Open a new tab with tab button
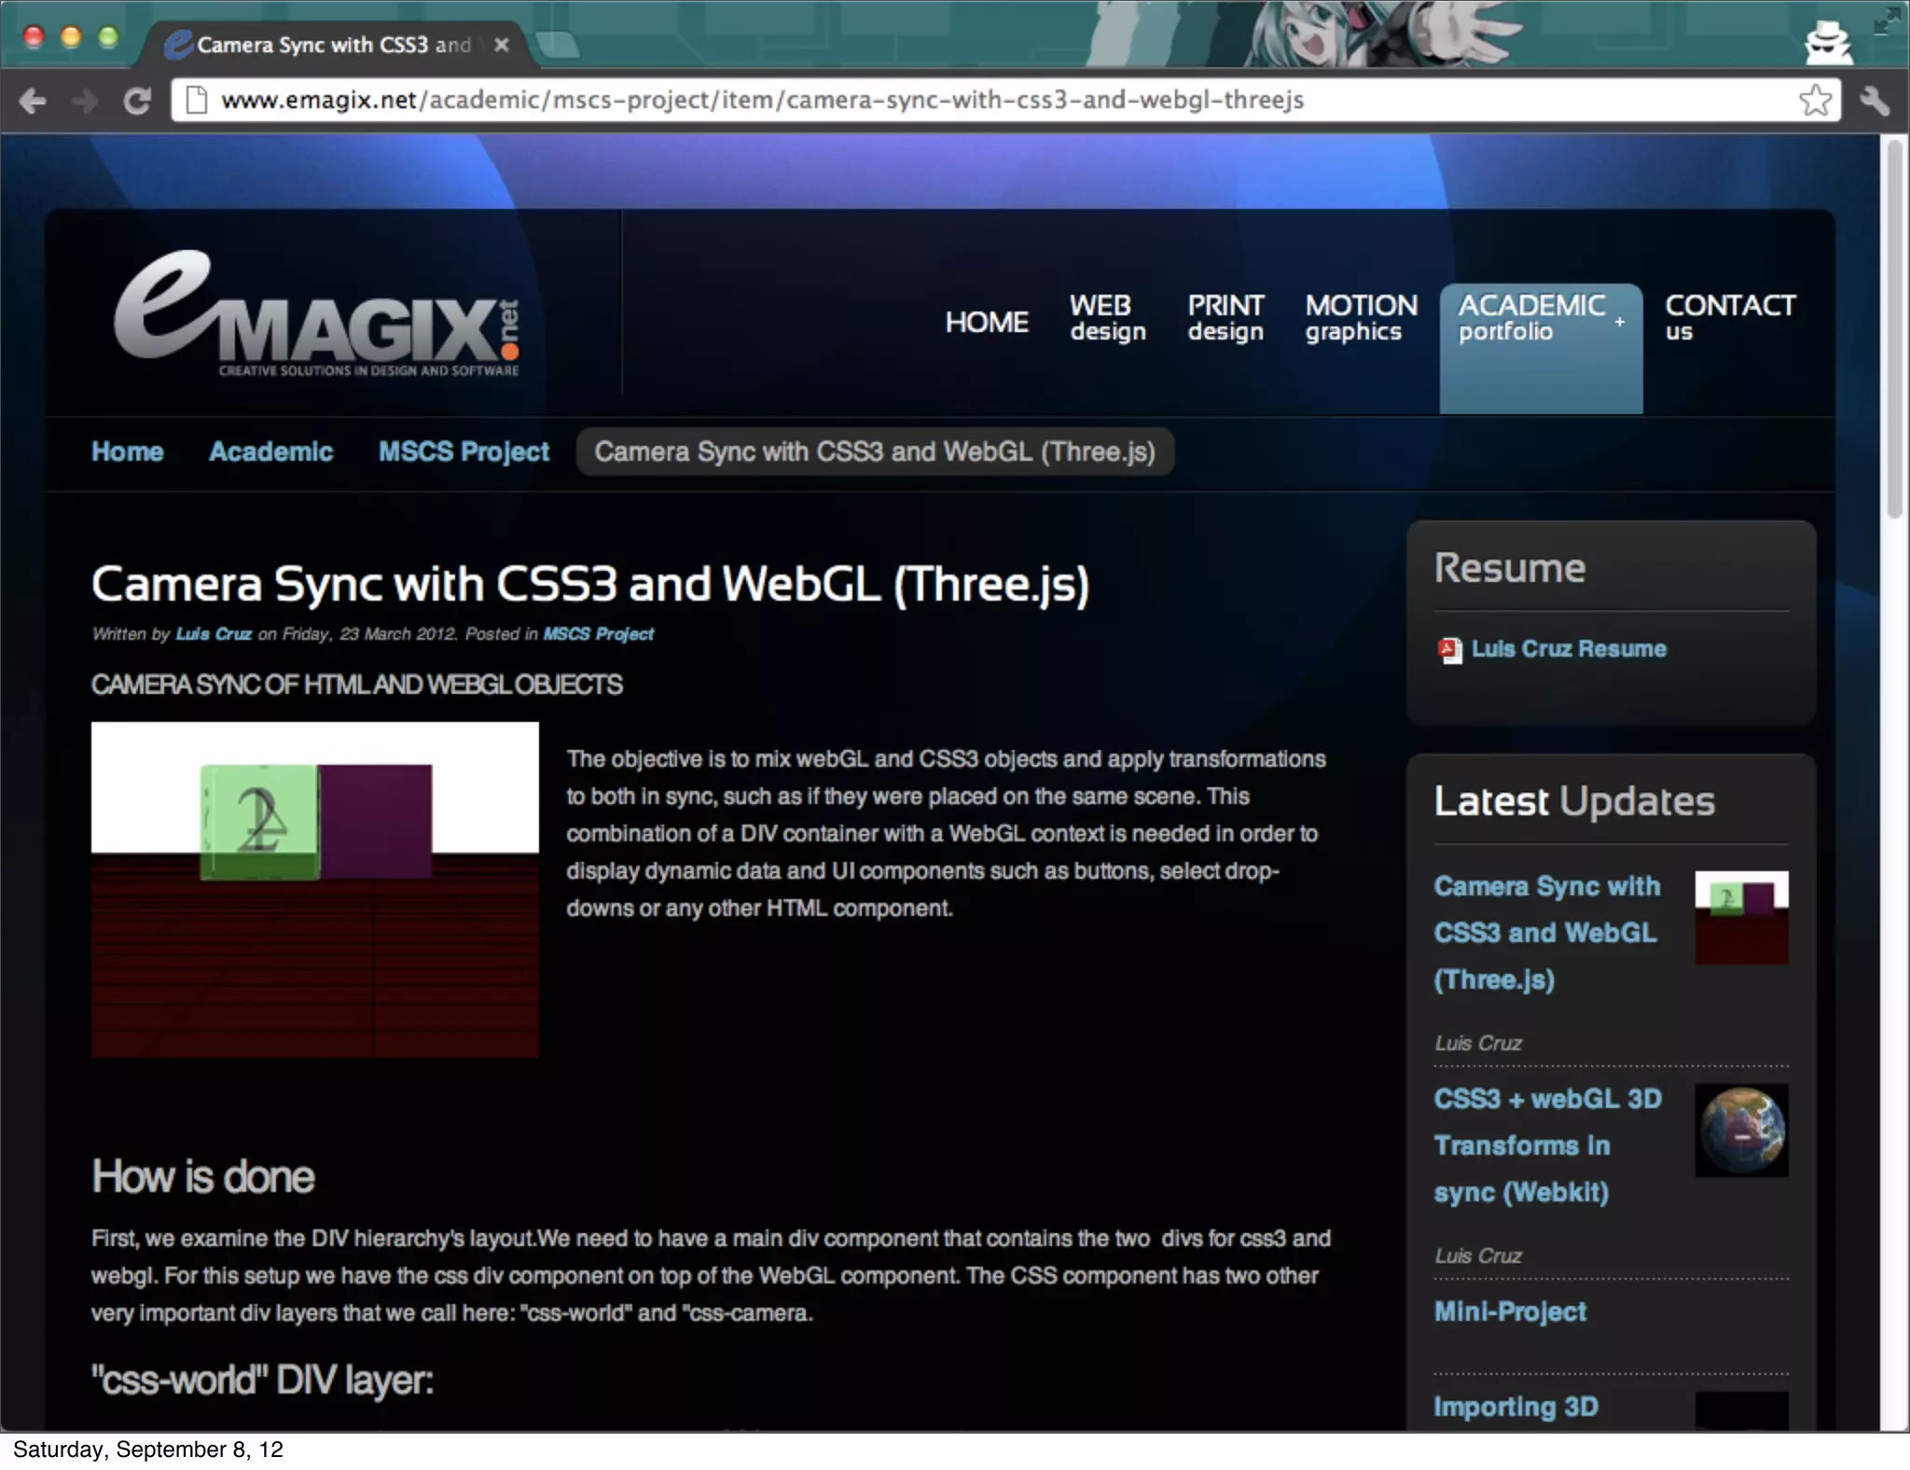The width and height of the screenshot is (1910, 1470). (x=558, y=45)
